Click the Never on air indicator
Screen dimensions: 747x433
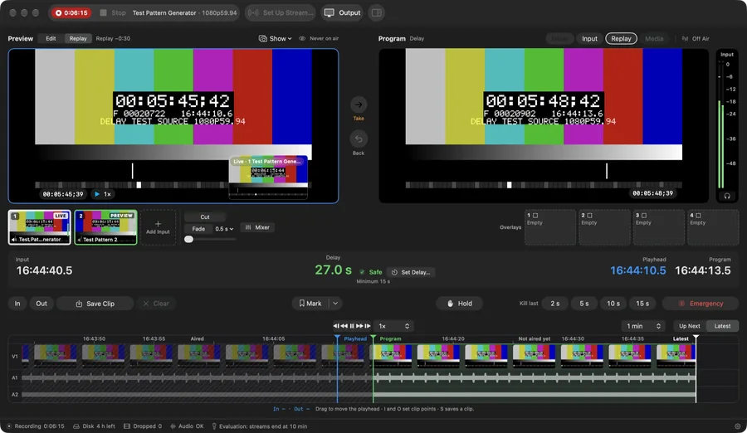tap(319, 39)
